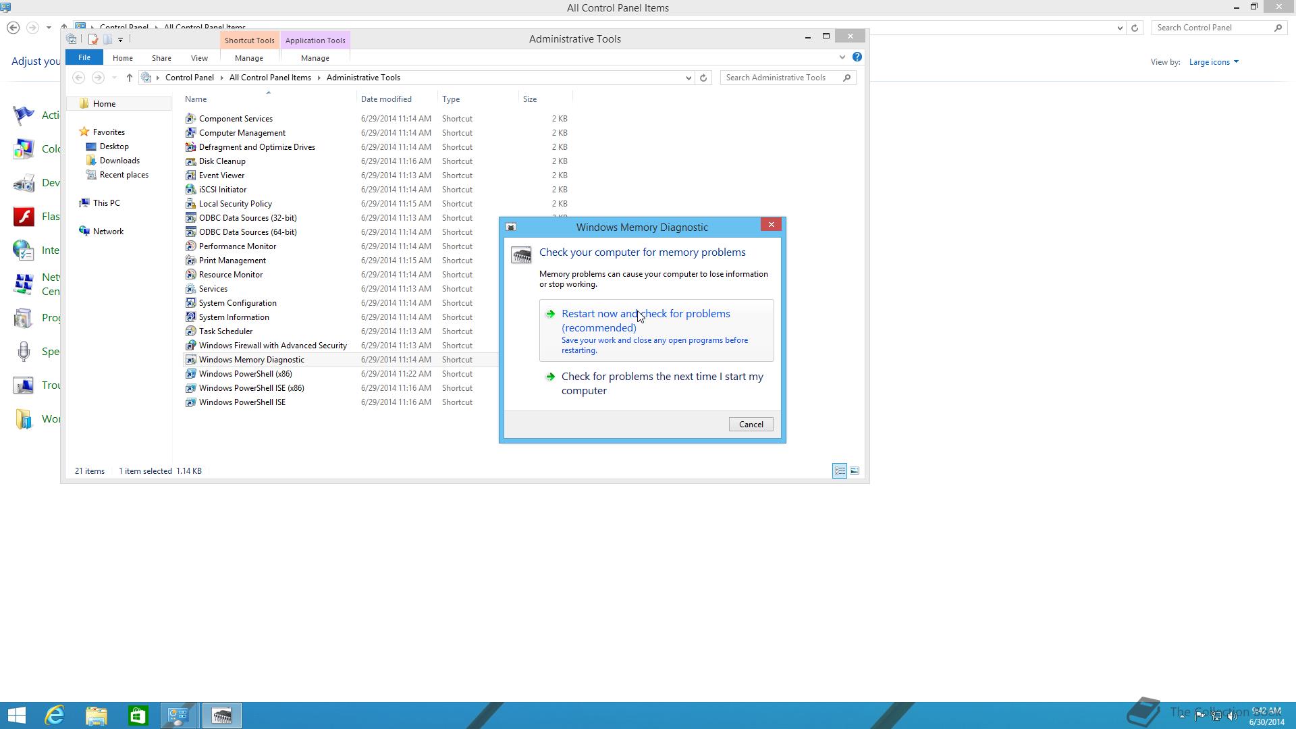Viewport: 1296px width, 729px height.
Task: Sort by the Name column header
Action: (269, 99)
